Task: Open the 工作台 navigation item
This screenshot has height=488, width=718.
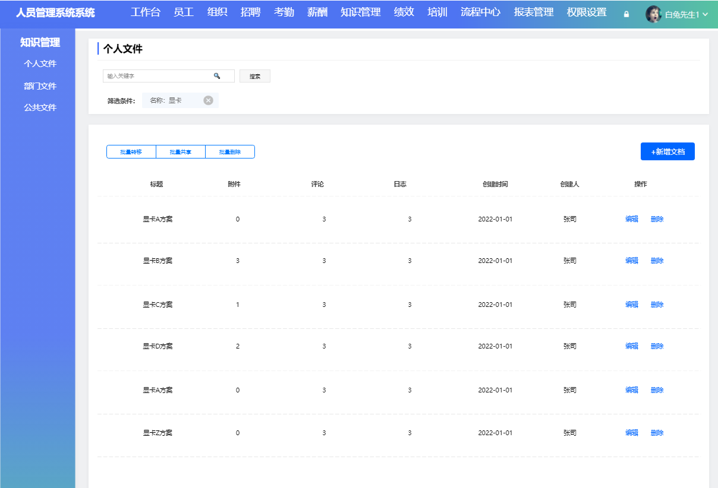Action: click(x=146, y=12)
